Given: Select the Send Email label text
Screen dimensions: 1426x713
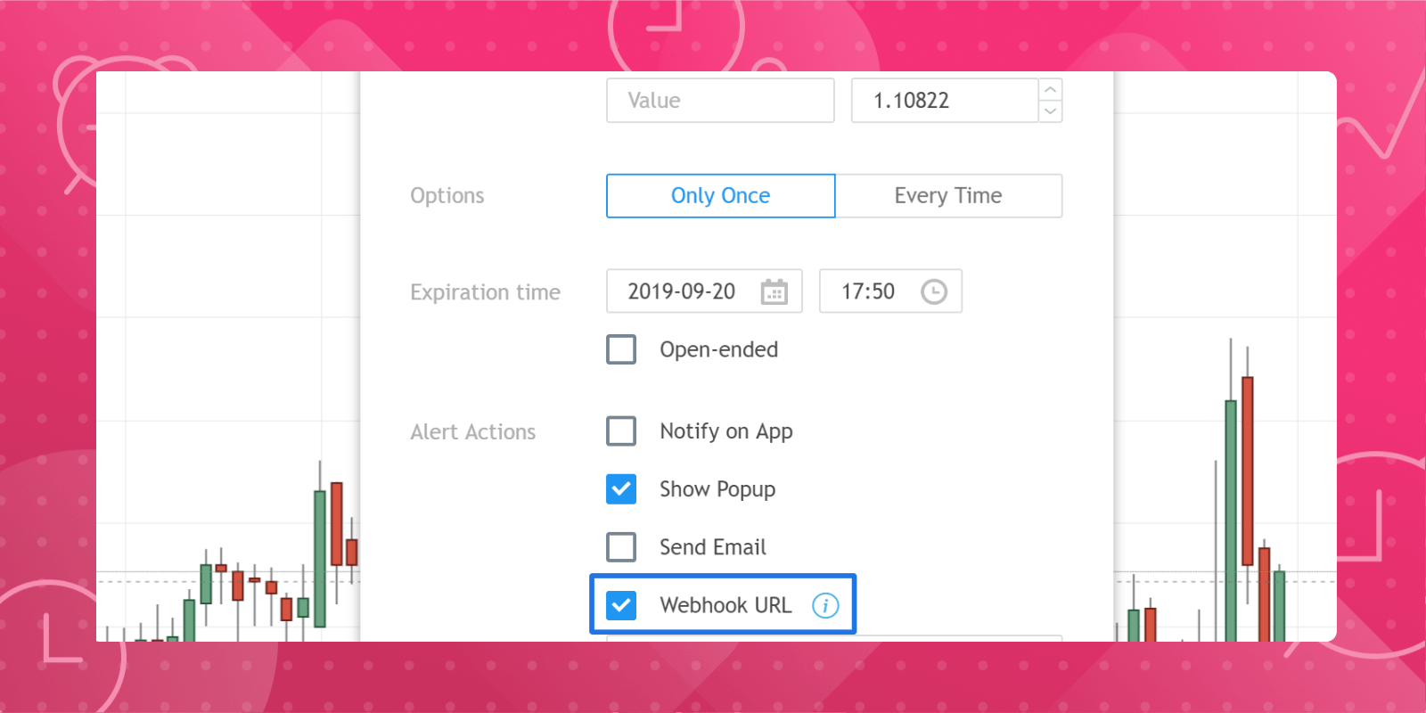Looking at the screenshot, I should click(x=712, y=547).
